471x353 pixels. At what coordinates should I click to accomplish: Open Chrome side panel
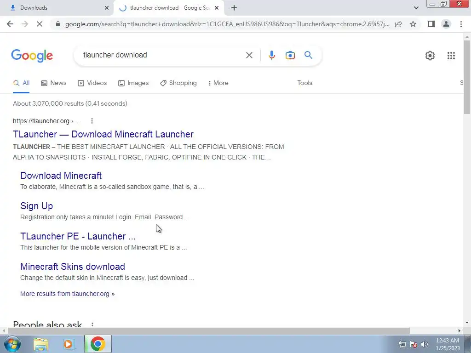click(x=431, y=24)
